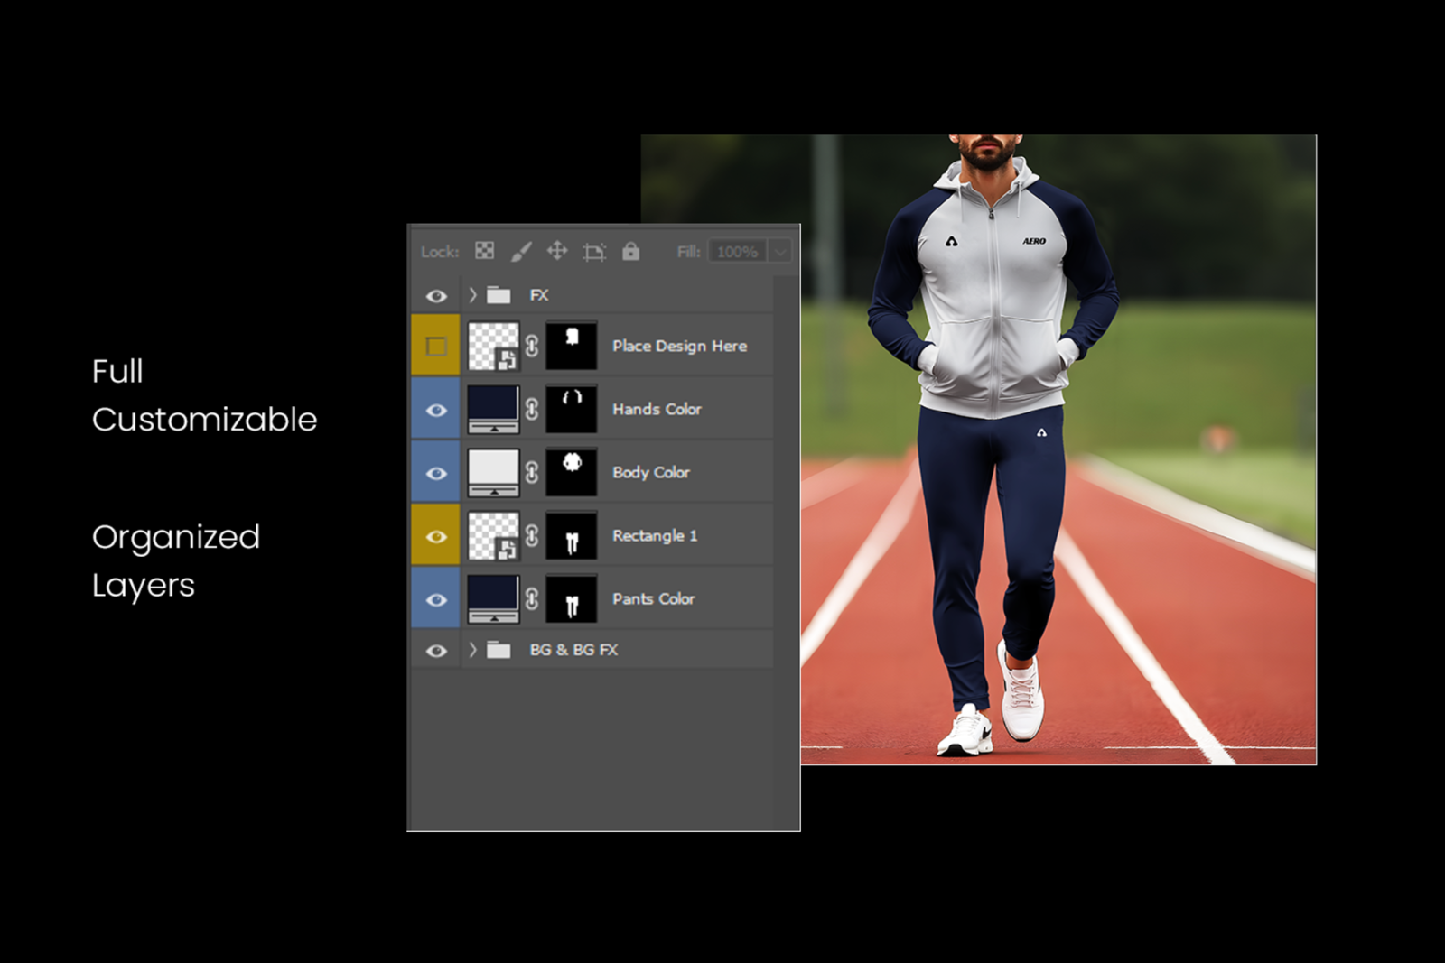Click the Lock position arrows icon
The width and height of the screenshot is (1445, 963).
point(555,251)
